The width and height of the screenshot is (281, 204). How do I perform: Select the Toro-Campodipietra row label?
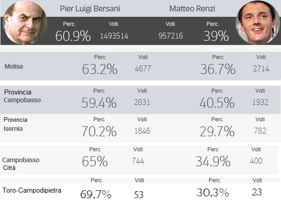coord(31,190)
